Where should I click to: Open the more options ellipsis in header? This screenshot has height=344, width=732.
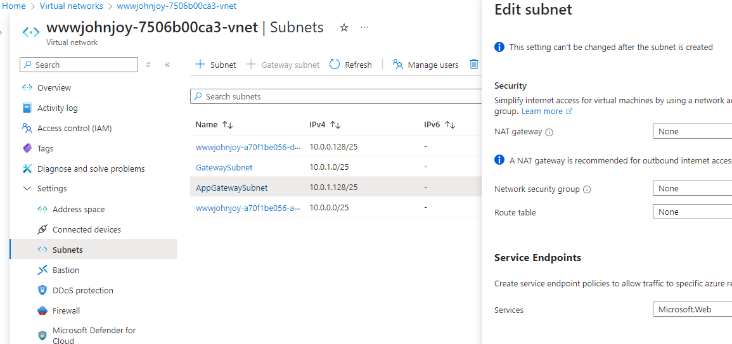tap(364, 28)
